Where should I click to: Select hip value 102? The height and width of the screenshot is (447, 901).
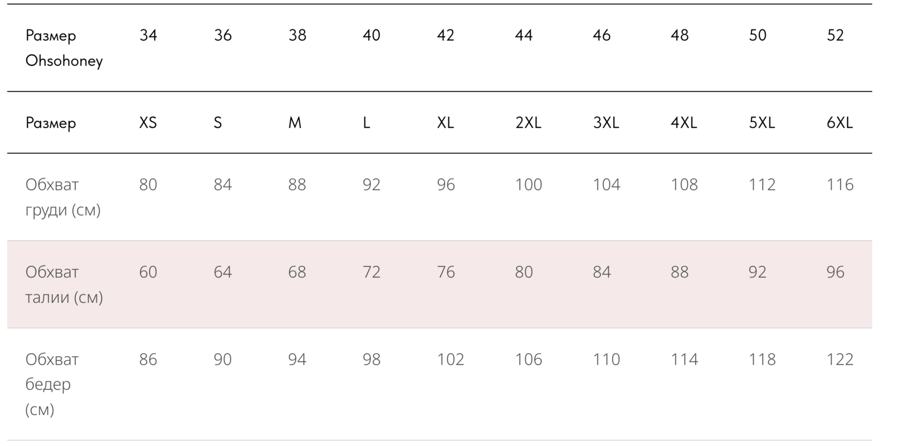tap(450, 360)
